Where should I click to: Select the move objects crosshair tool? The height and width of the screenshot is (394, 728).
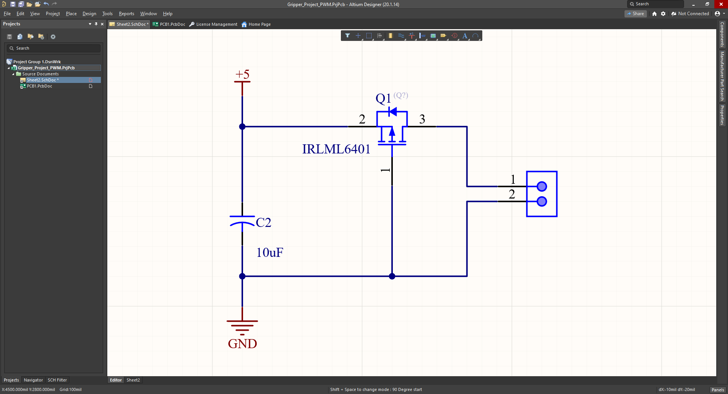click(x=358, y=36)
